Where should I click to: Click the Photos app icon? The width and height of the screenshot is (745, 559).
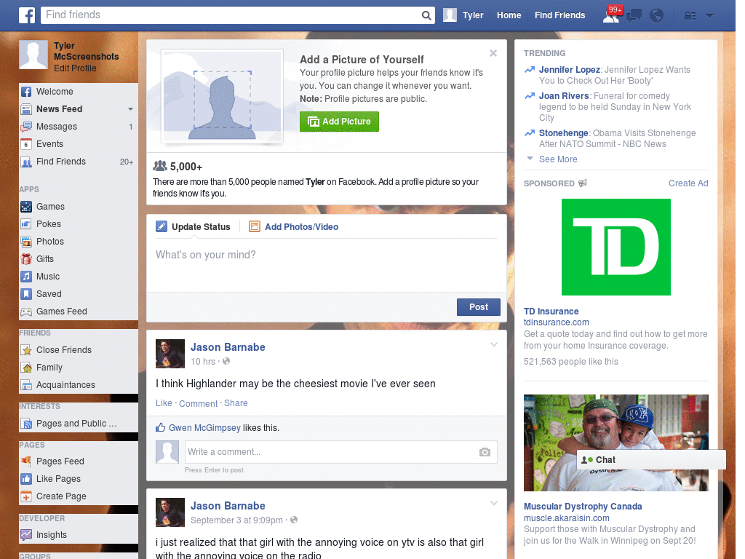click(x=26, y=242)
